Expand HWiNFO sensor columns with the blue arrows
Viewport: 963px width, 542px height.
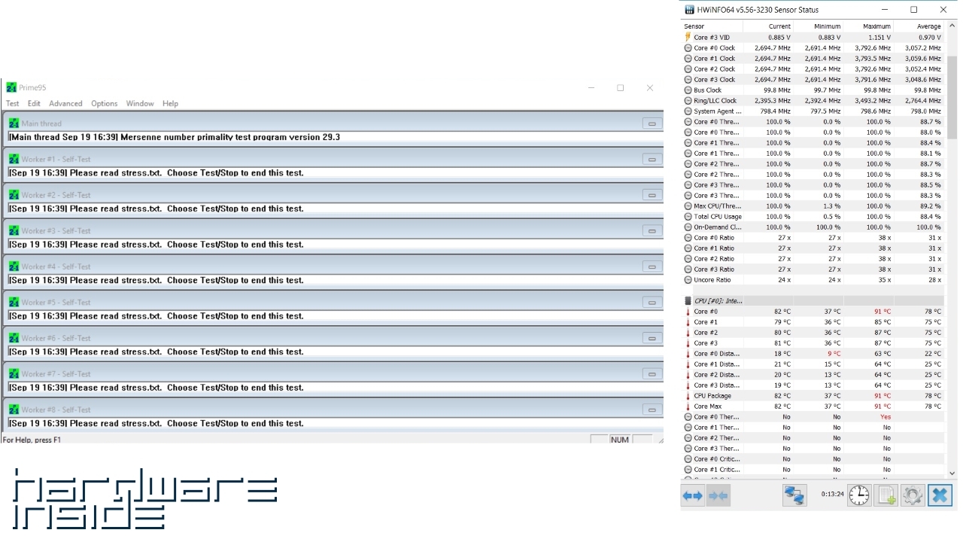[x=692, y=495]
